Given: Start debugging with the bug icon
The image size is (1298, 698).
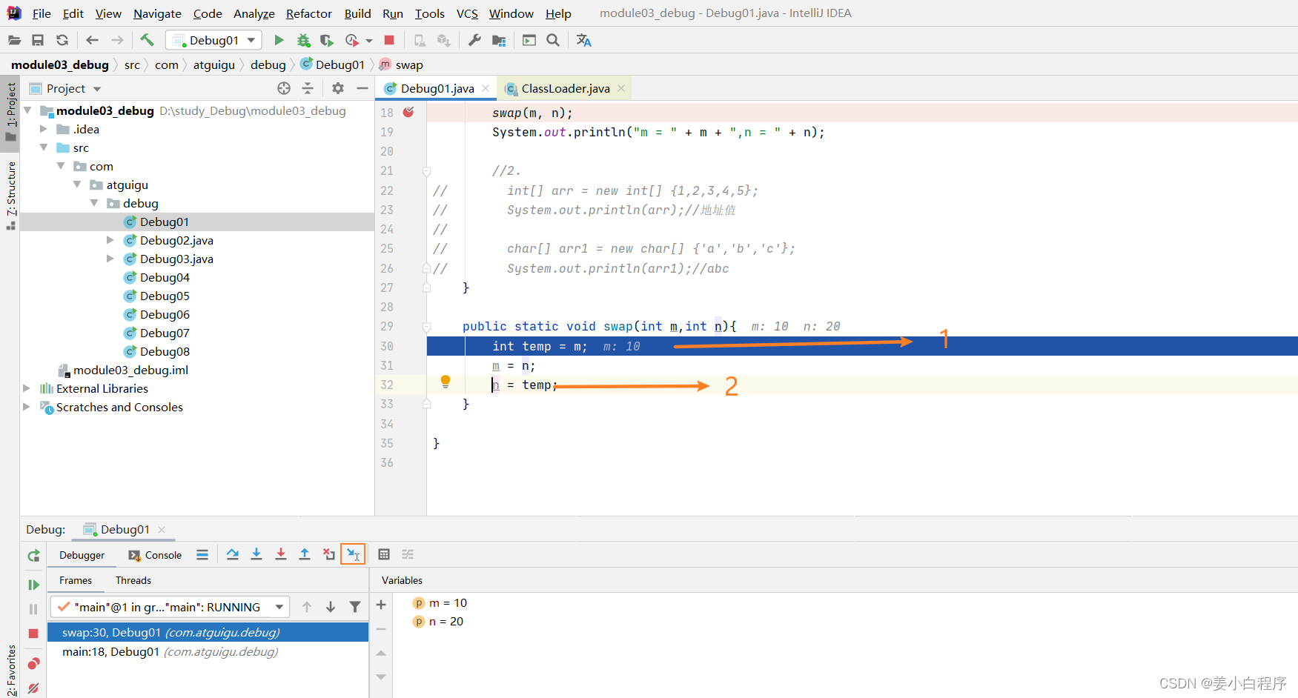Looking at the screenshot, I should (303, 40).
